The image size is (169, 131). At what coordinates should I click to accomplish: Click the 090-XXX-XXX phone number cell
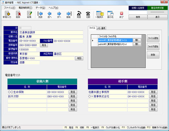58,97
